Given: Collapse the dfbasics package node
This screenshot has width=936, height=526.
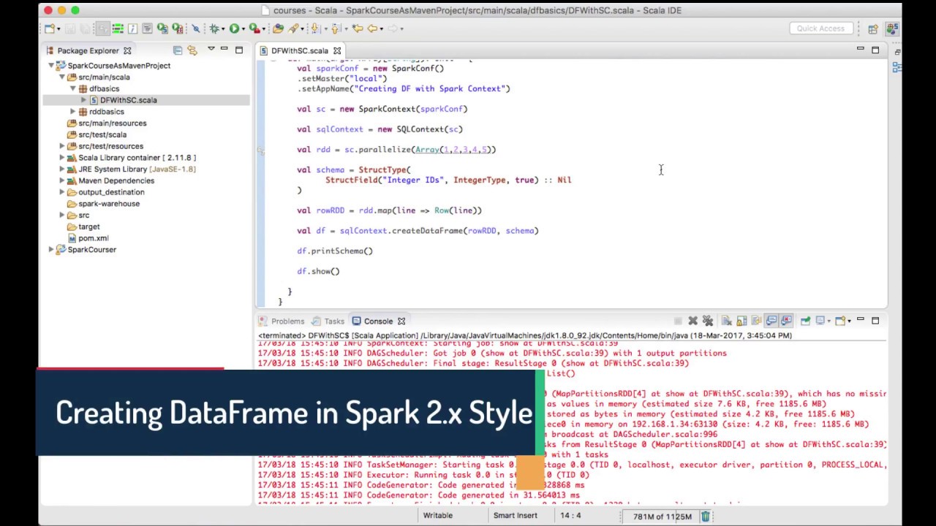Looking at the screenshot, I should point(73,88).
